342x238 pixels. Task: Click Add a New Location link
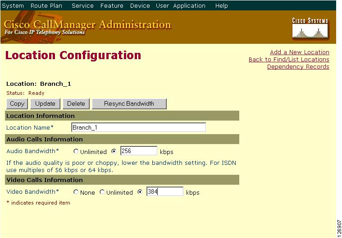(300, 52)
